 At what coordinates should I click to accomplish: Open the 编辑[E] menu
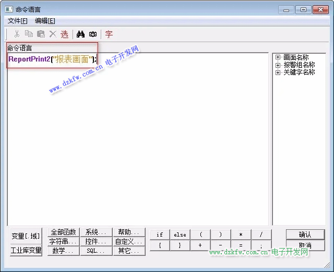[45, 21]
